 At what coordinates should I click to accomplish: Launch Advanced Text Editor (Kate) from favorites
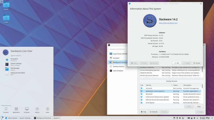tap(18, 74)
